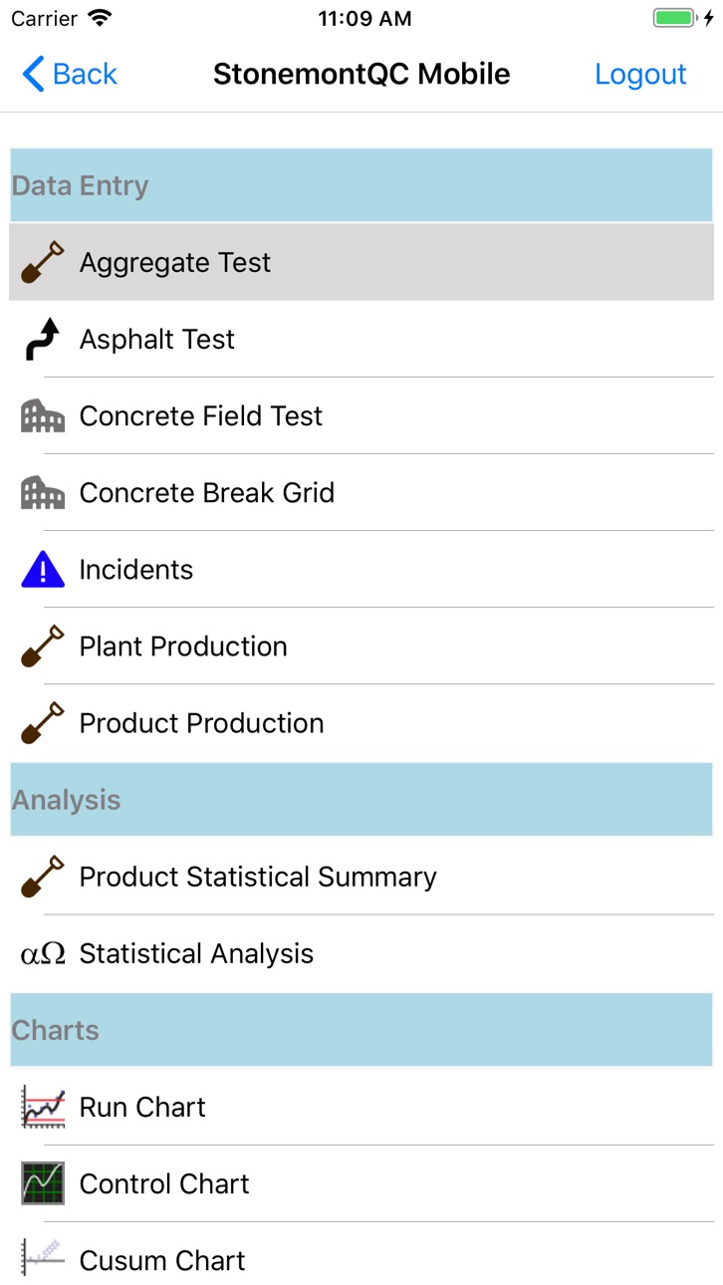This screenshot has height=1285, width=723.
Task: Tap the alpha-omega Statistical Analysis icon
Action: (x=43, y=954)
